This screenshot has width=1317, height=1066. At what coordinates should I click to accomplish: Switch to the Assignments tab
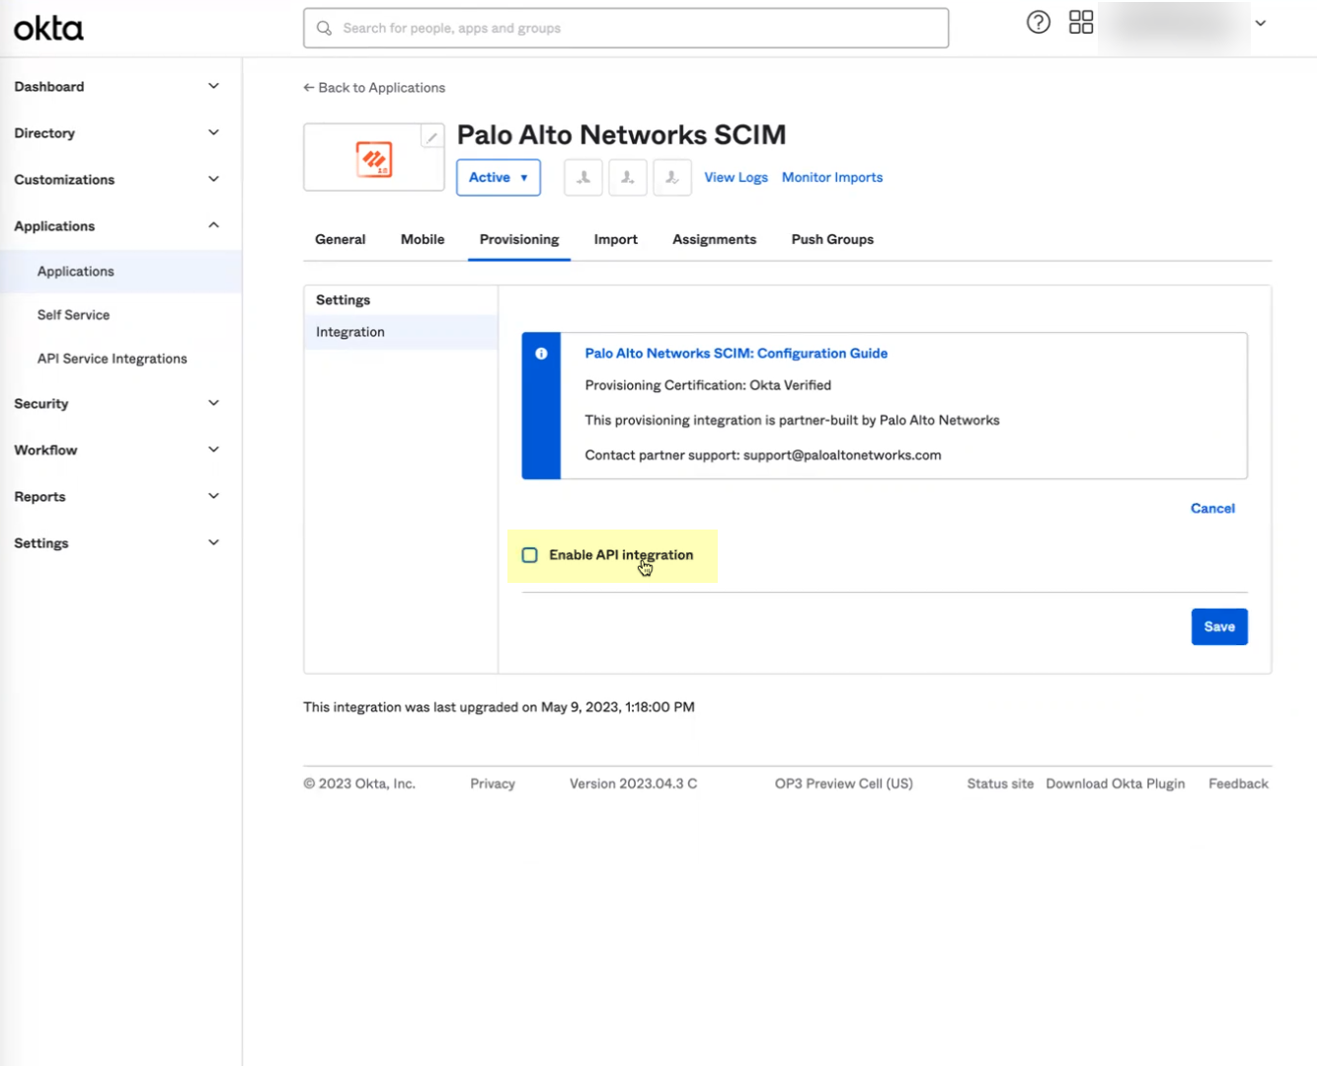coord(714,239)
